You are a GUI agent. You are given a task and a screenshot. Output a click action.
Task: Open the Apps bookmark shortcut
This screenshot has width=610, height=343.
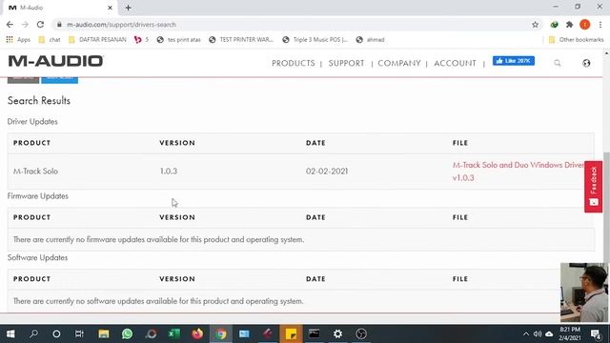tap(18, 40)
